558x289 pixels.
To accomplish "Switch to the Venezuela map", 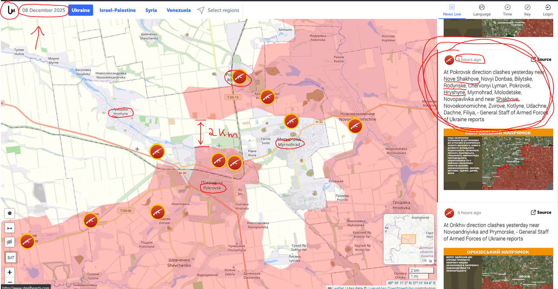I will coord(178,10).
